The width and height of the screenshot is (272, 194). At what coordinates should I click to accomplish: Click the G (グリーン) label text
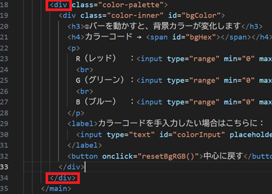coord(100,80)
